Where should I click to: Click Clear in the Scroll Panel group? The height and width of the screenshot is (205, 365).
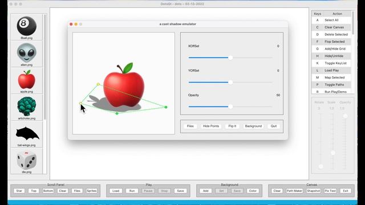[x=63, y=191]
